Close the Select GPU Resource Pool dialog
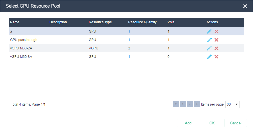This screenshot has height=130, width=253. coord(245,6)
